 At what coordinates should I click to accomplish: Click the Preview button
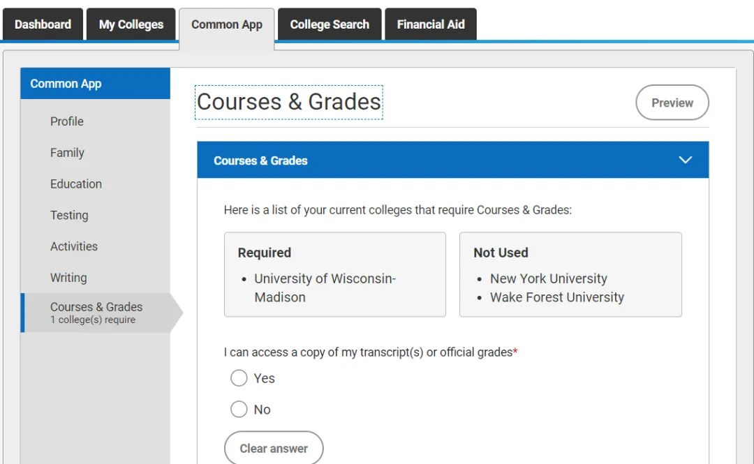tap(672, 103)
